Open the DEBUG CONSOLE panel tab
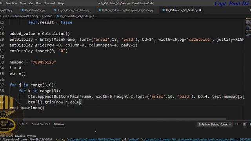The image size is (251, 141). [41, 124]
